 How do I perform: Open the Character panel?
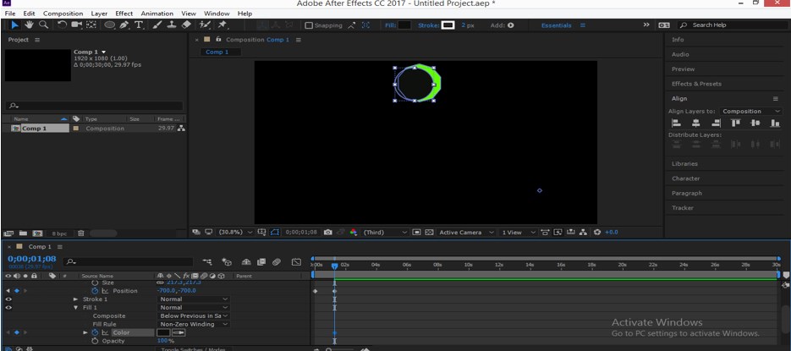click(685, 178)
